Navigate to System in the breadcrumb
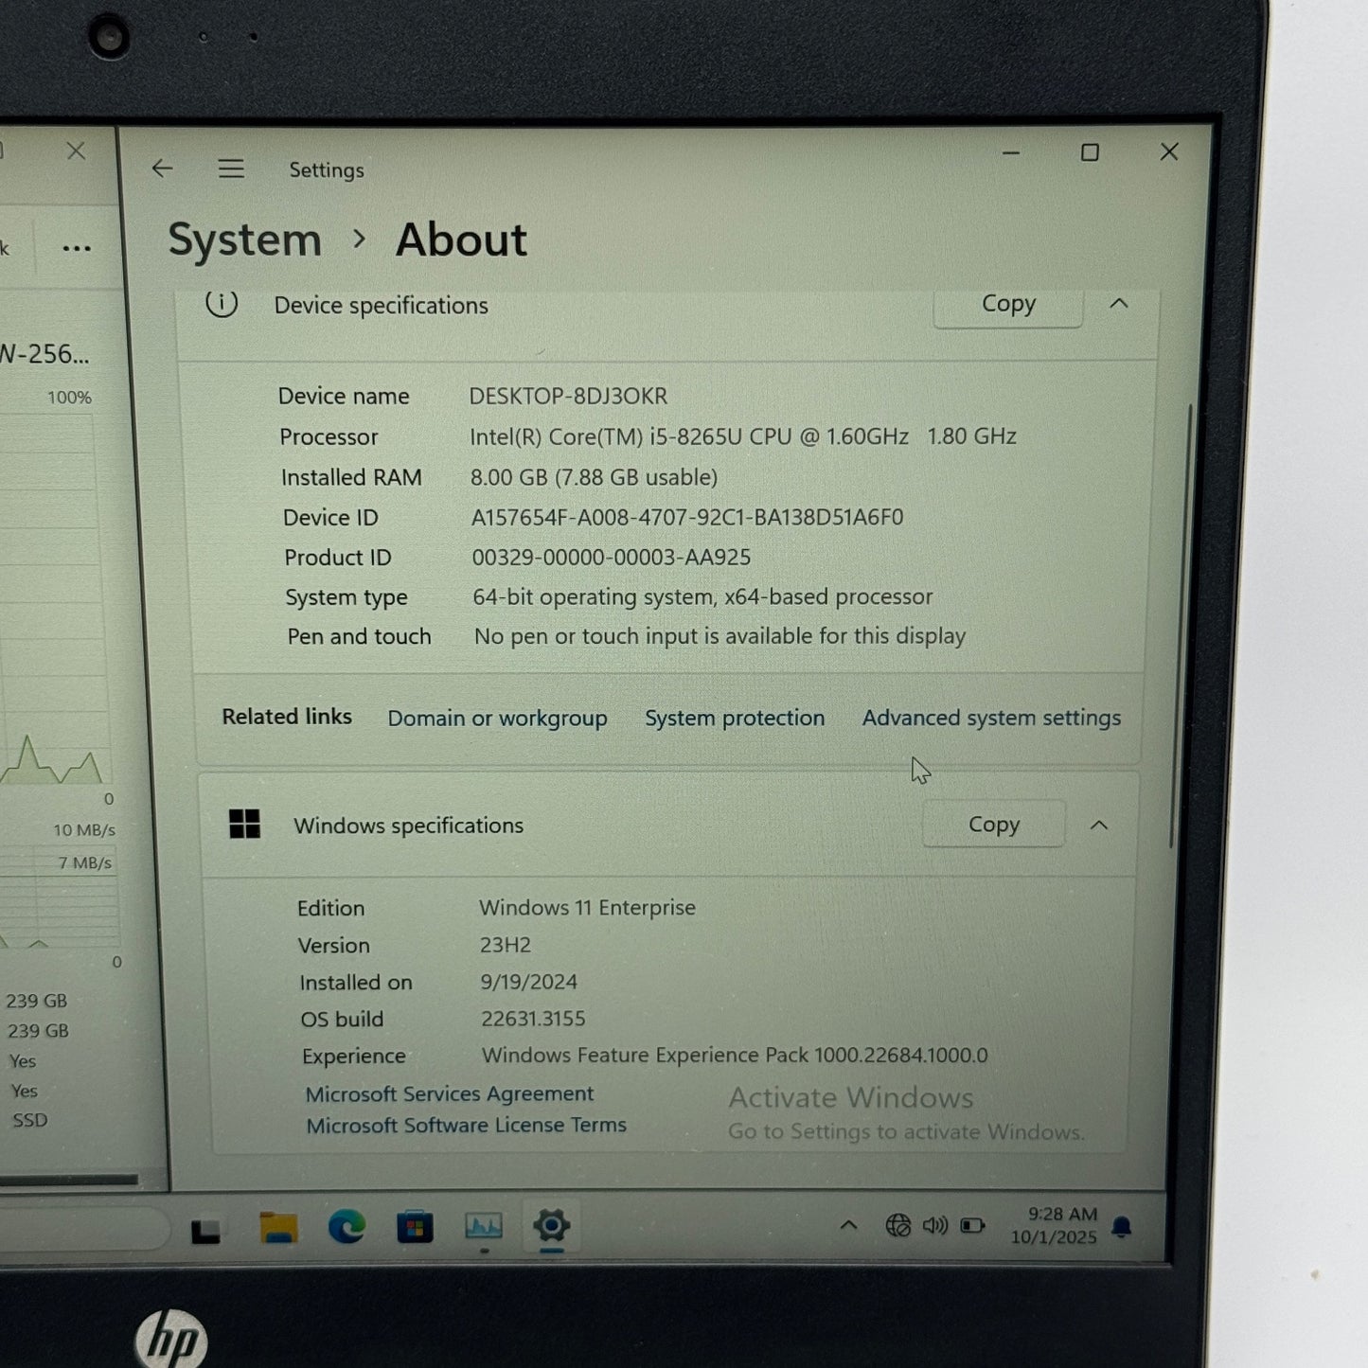This screenshot has height=1368, width=1368. tap(245, 240)
